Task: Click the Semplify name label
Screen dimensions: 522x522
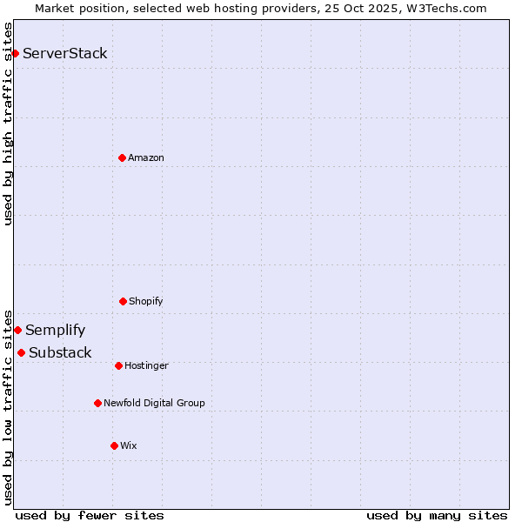Action: [56, 330]
